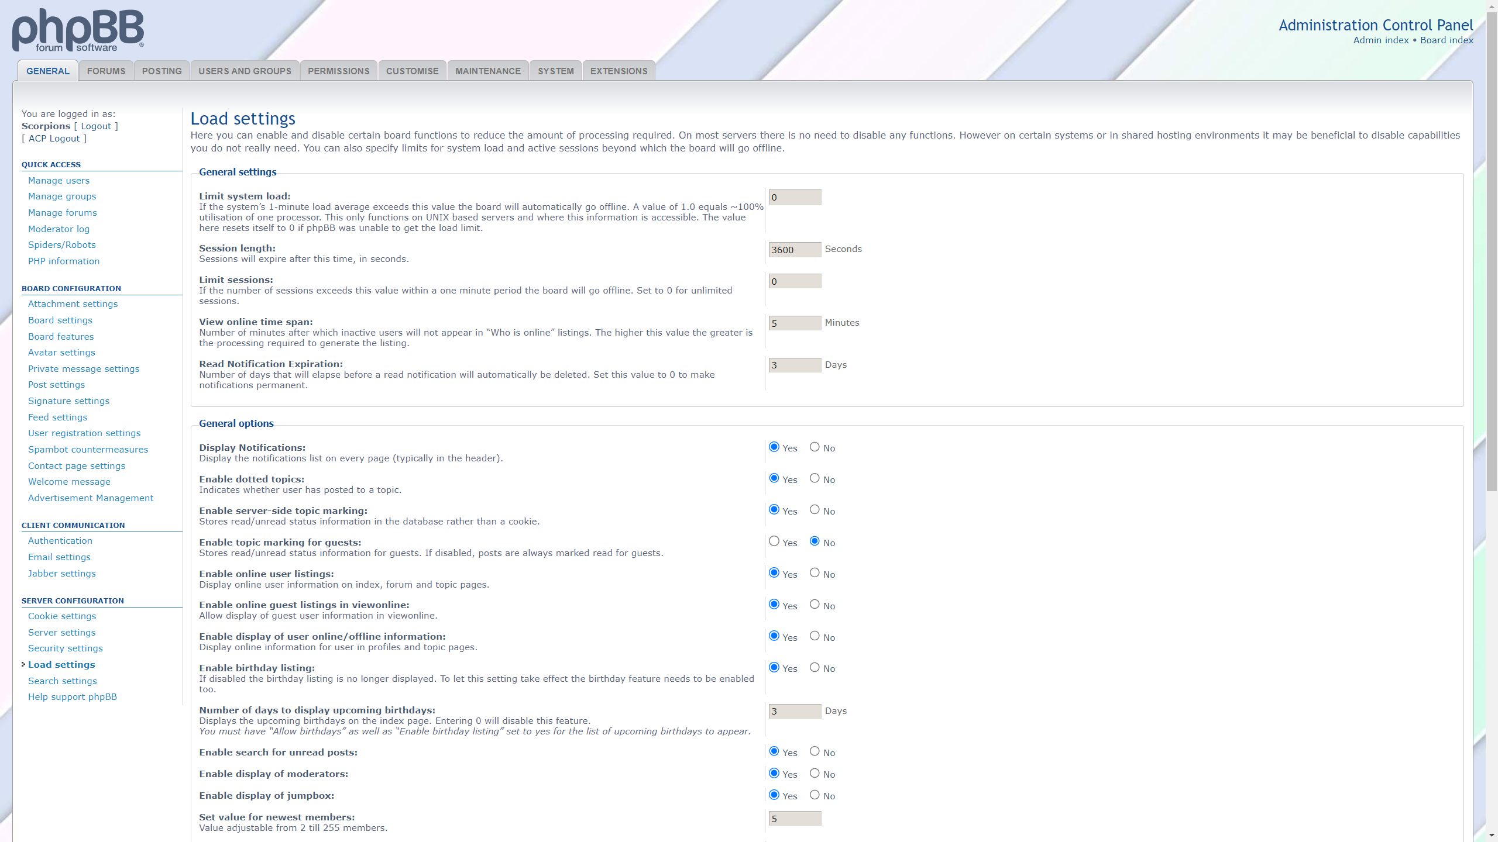Select No for Enable birthday listing

point(815,668)
